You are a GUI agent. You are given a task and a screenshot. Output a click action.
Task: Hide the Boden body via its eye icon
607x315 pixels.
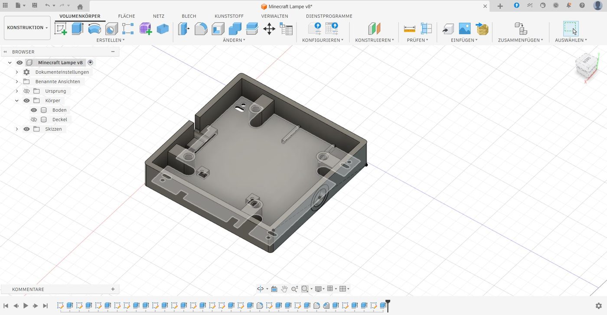[x=34, y=110]
